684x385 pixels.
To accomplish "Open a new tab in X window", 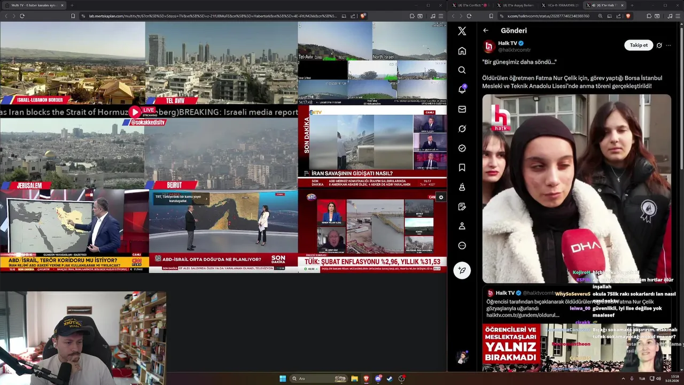I will 632,5.
